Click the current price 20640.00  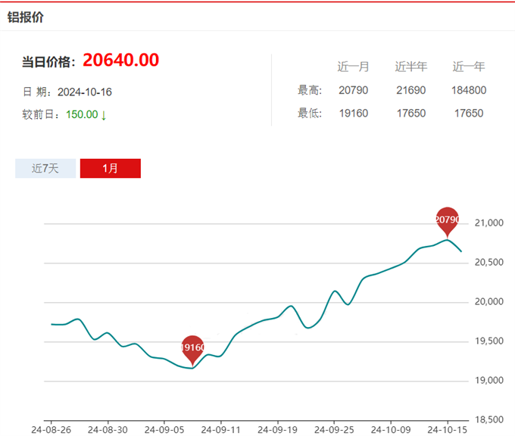pos(120,61)
